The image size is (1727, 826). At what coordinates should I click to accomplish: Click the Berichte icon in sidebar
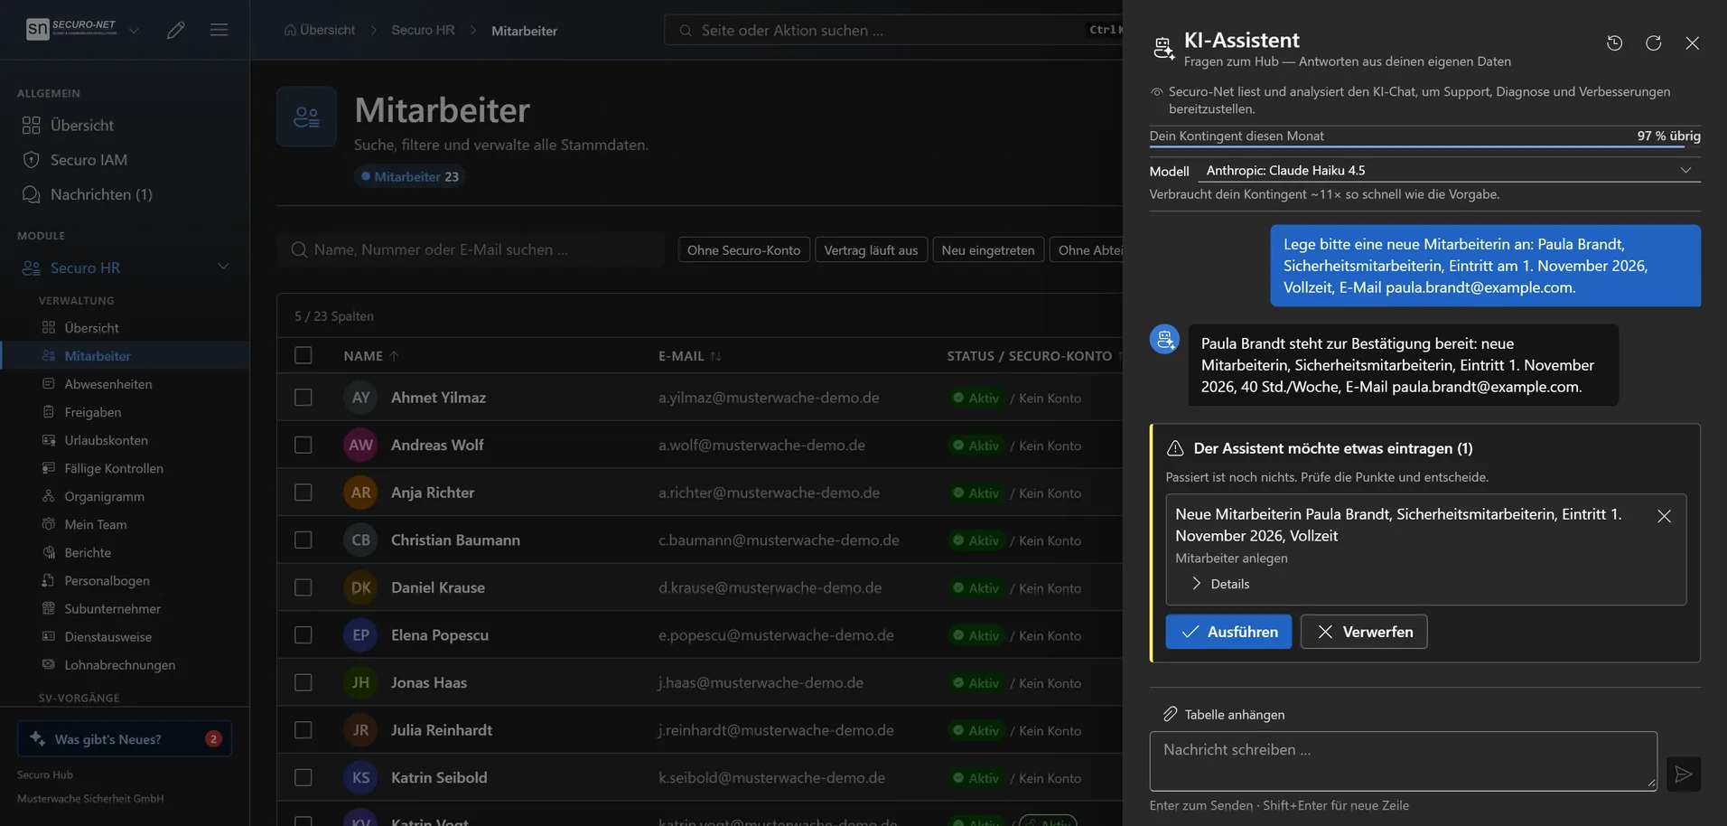pyautogui.click(x=49, y=552)
